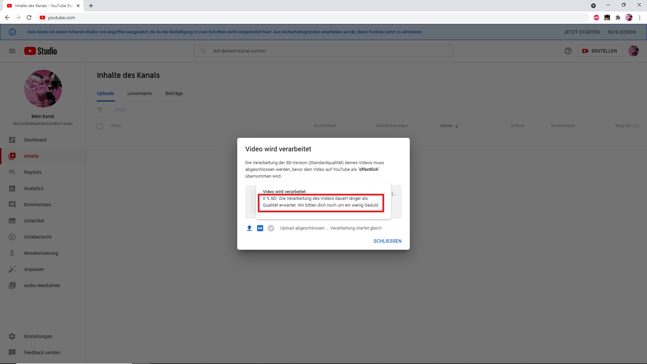Click the dark bookmark-like extension icon

click(607, 18)
